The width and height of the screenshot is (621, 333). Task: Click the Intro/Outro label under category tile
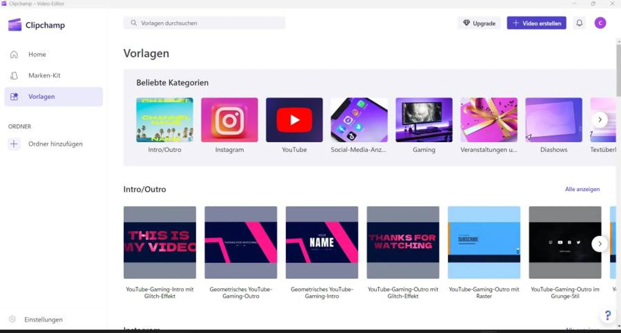(x=165, y=150)
